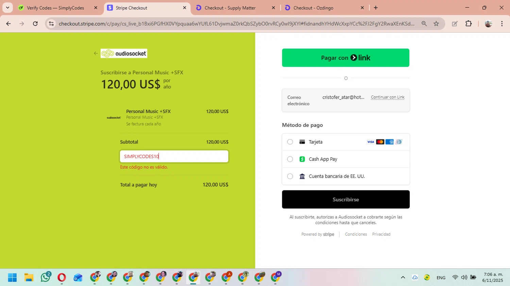This screenshot has height=286, width=510.
Task: Click the edit pencil toolbar icon
Action: click(455, 24)
